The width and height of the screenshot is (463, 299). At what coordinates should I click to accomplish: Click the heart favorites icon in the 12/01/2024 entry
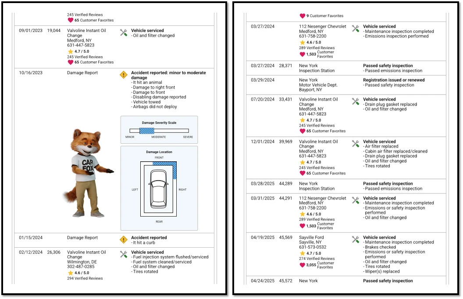(x=303, y=173)
